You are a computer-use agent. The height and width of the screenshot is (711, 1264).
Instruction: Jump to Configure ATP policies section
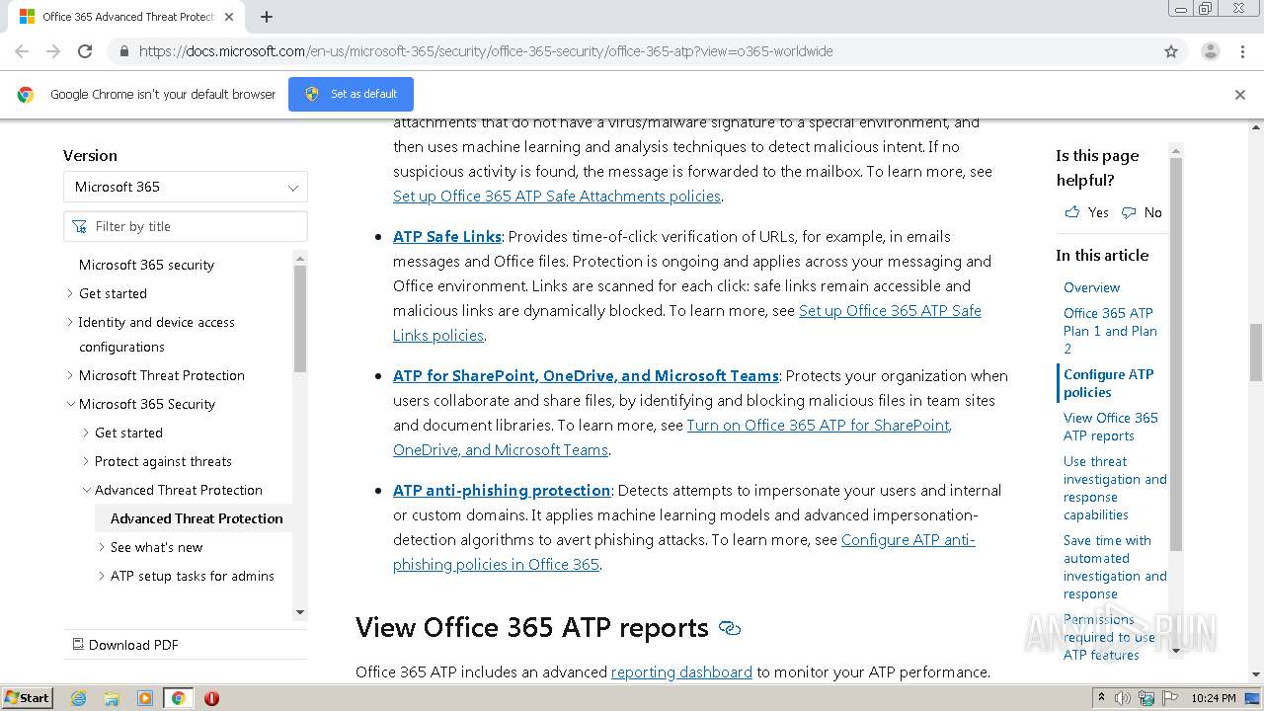1108,383
